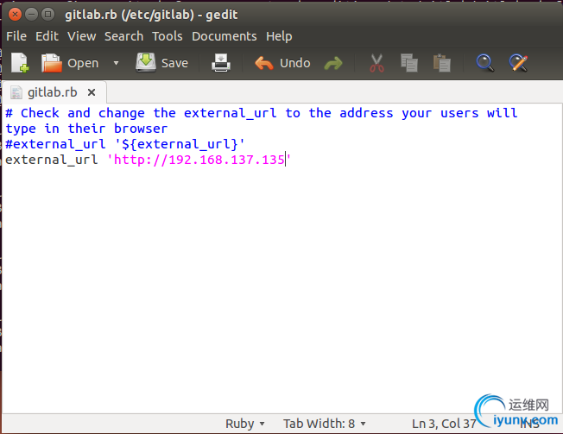Undo the last edit
The width and height of the screenshot is (563, 434).
[x=282, y=63]
